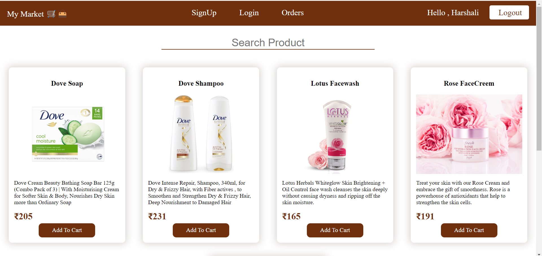
Task: View the Orders page
Action: [x=292, y=13]
